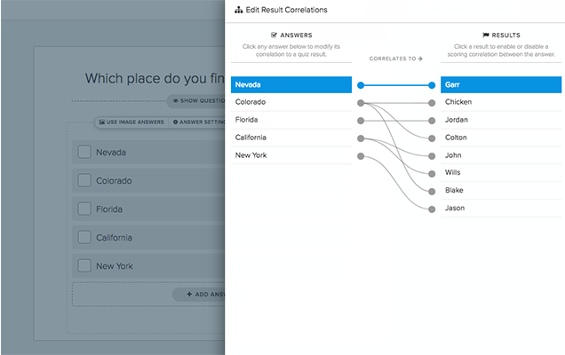
Task: Click the Edit Result Correlations title
Action: (286, 10)
